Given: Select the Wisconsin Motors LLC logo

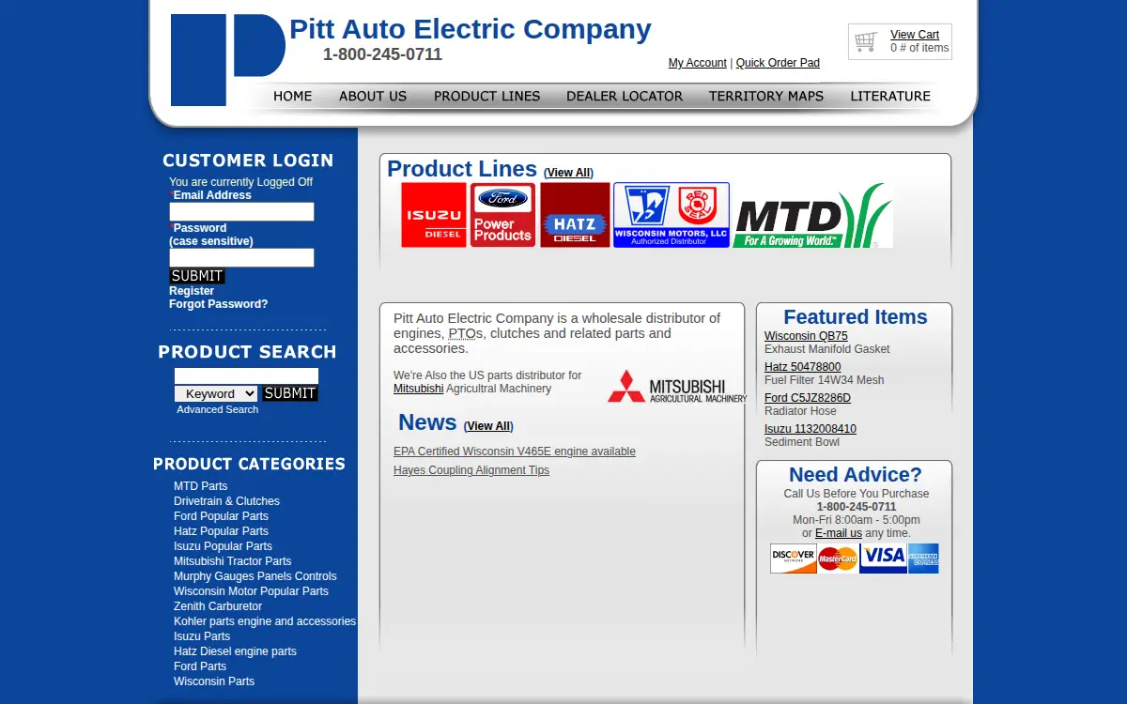Looking at the screenshot, I should [672, 215].
